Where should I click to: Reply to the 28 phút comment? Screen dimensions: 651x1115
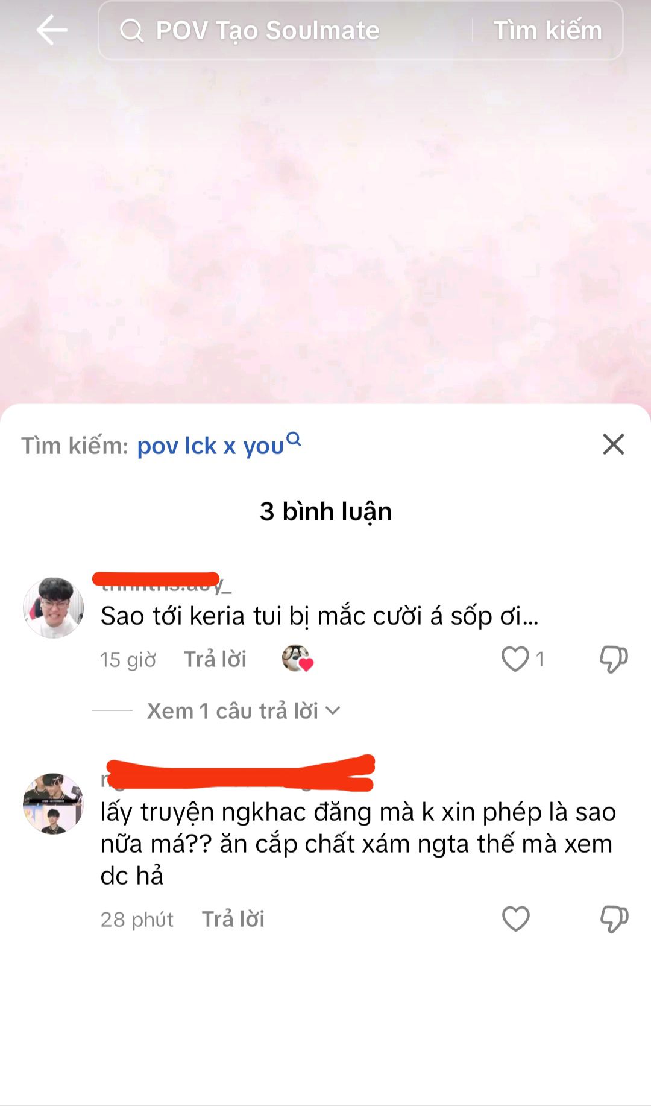click(233, 919)
